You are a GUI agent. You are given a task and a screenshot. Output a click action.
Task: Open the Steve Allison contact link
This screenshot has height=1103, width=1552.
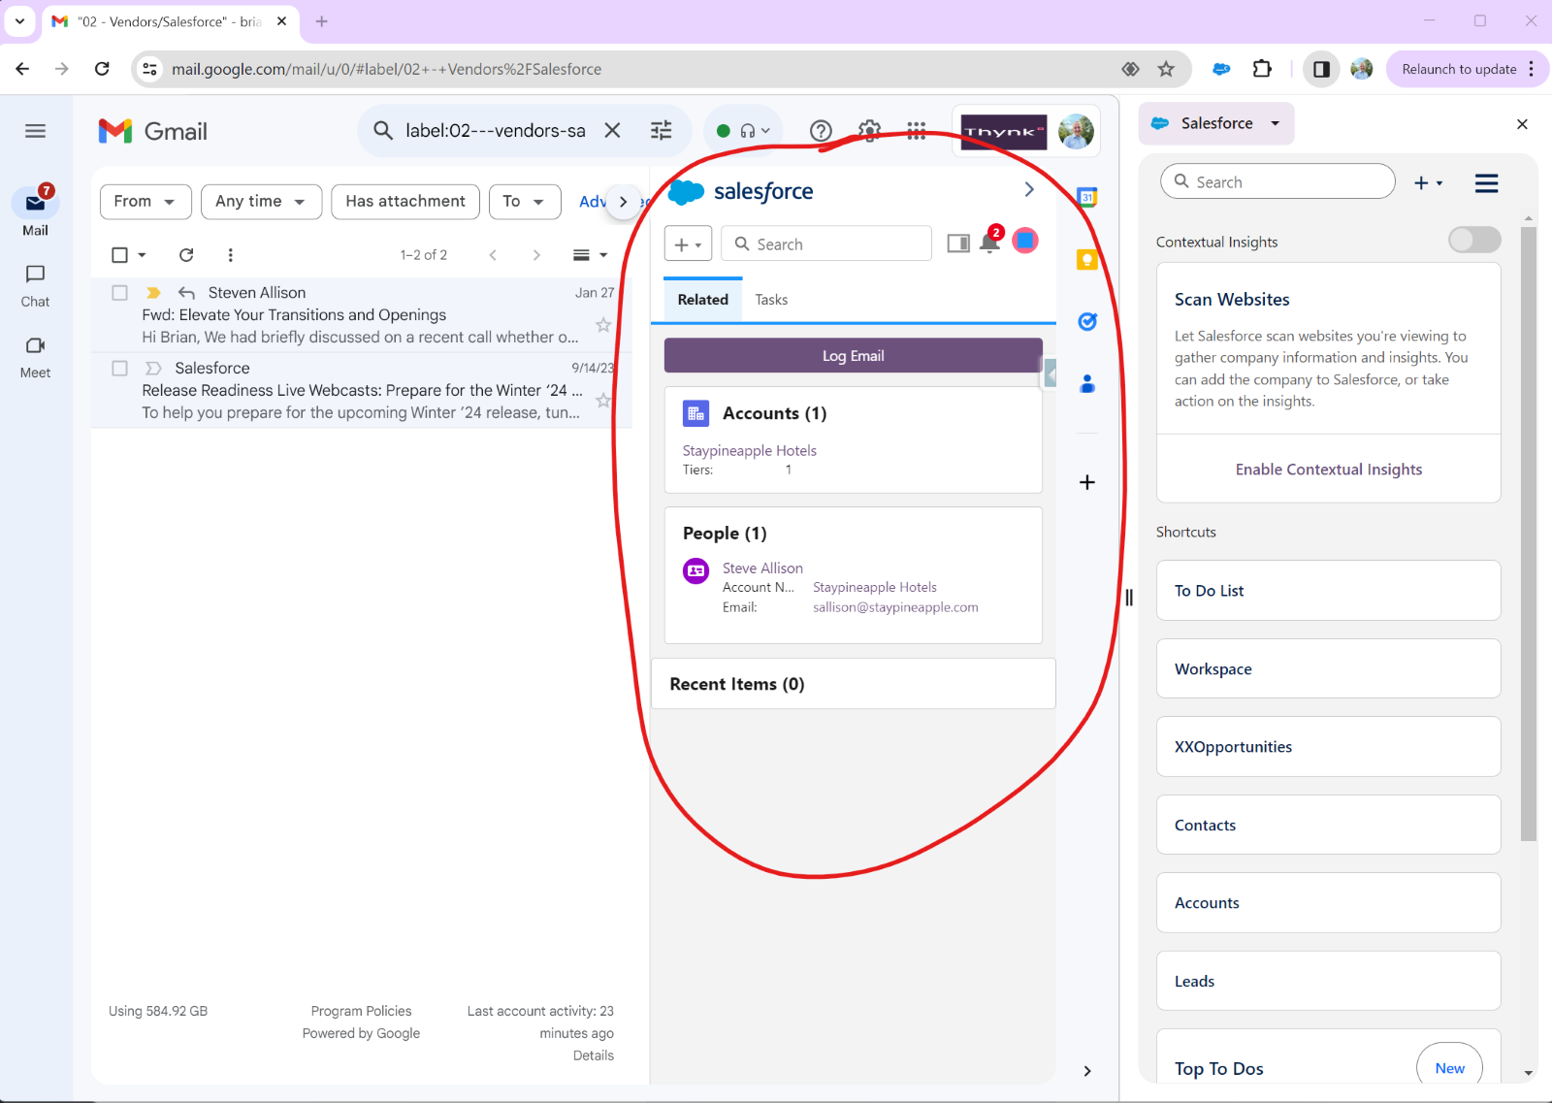click(x=762, y=568)
